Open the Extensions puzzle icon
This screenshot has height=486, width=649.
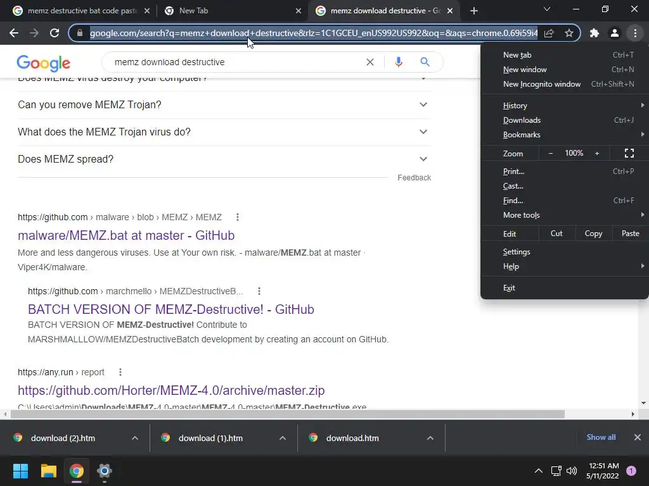coord(594,33)
